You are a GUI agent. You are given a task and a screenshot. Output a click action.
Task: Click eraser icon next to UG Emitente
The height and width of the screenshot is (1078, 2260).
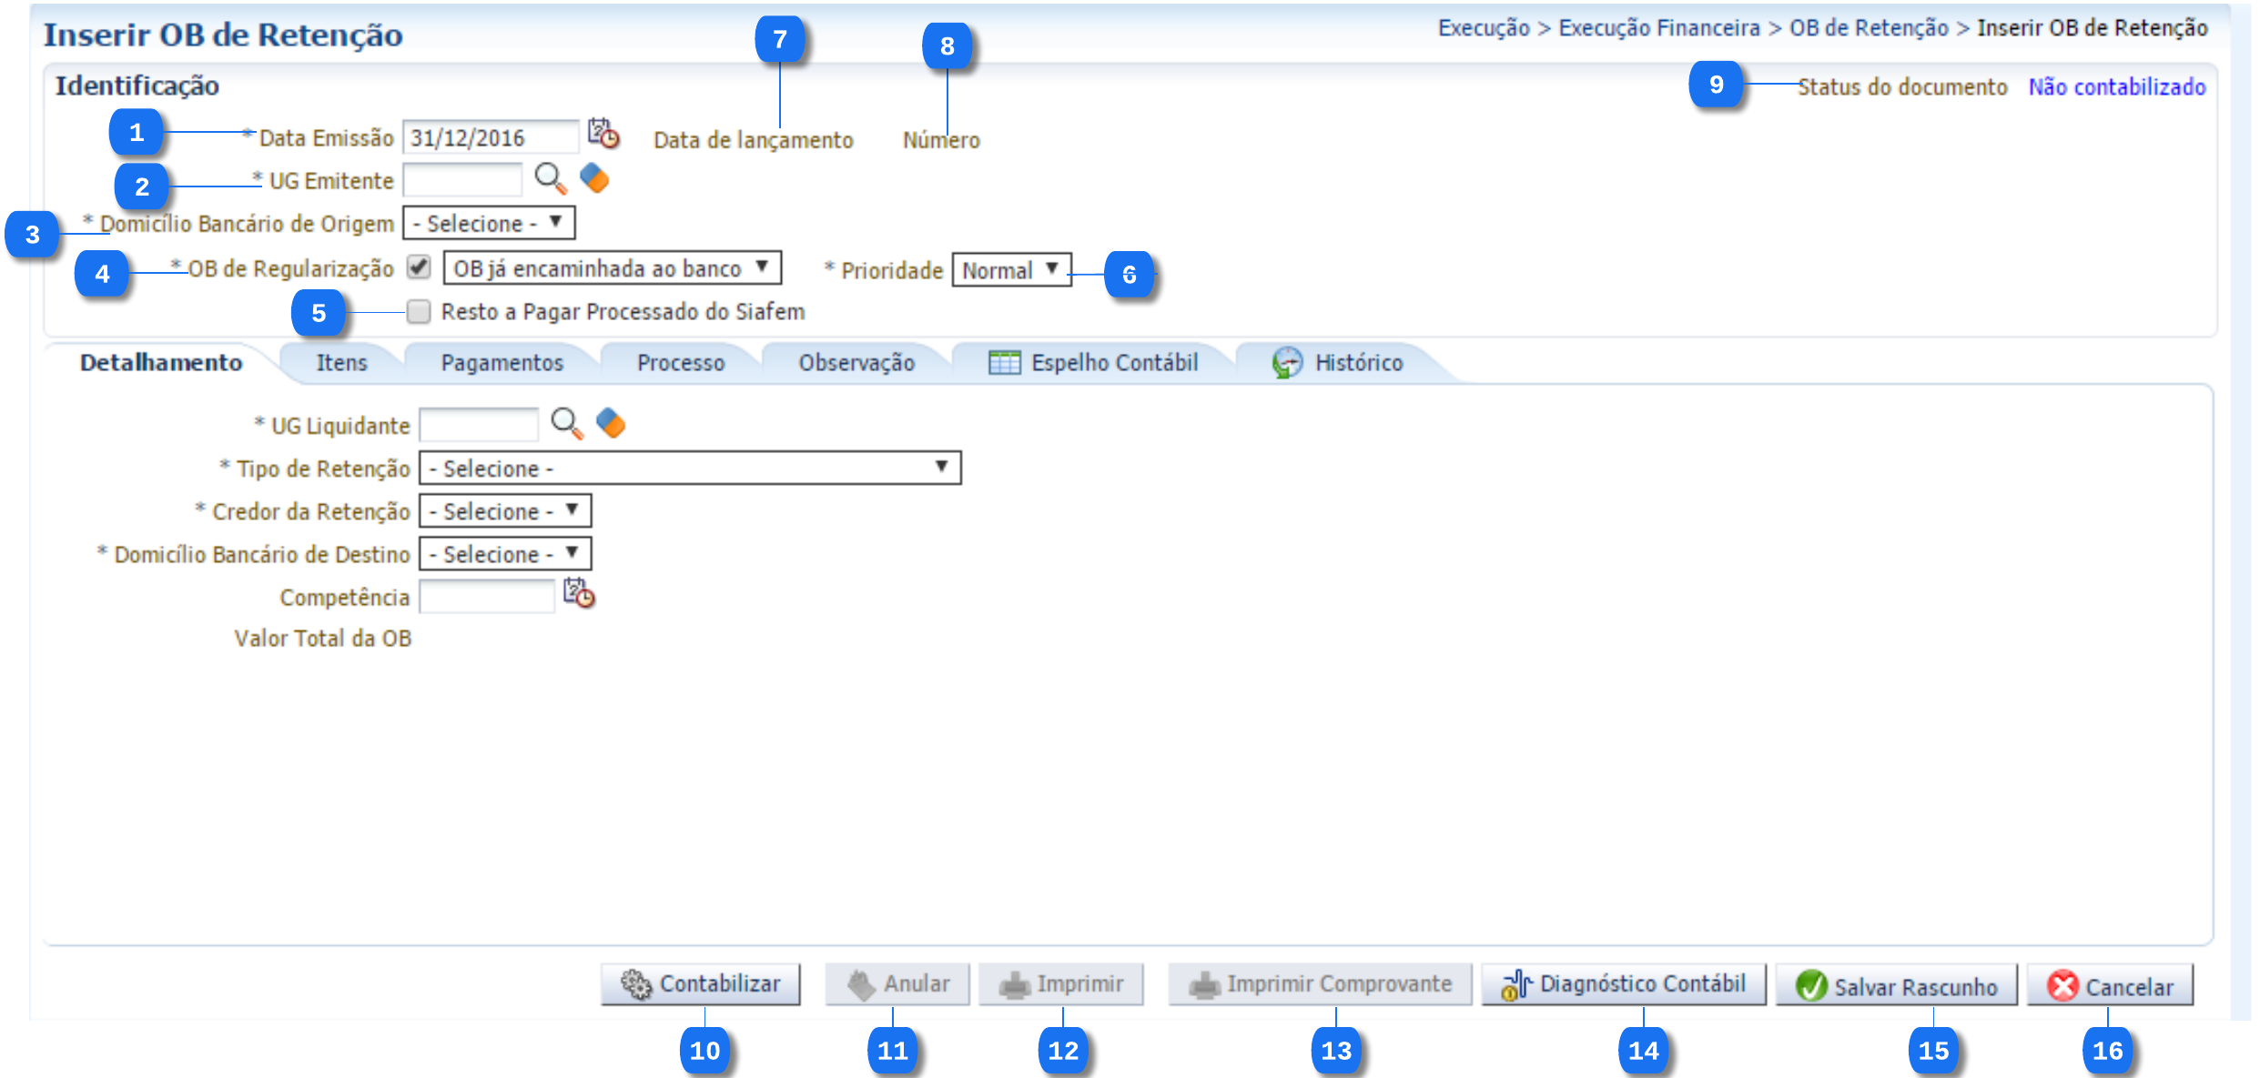click(x=594, y=178)
